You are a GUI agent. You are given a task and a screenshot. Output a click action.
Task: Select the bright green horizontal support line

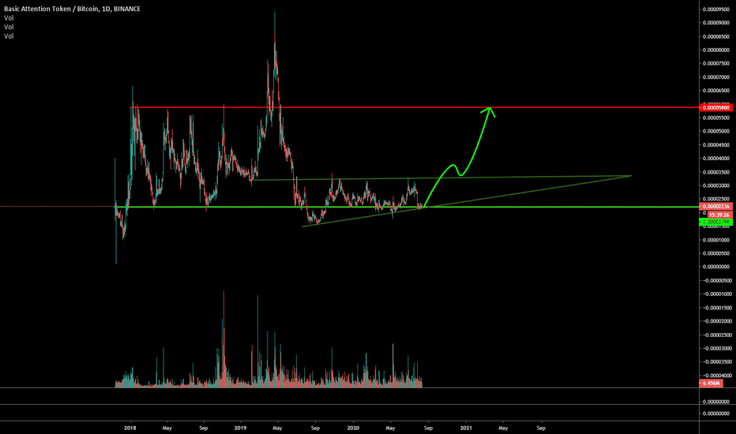point(407,207)
